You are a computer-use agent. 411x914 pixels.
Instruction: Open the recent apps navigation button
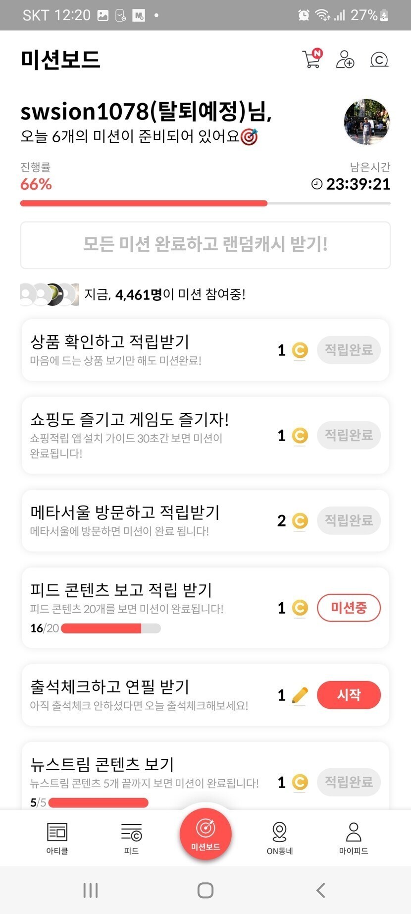(x=91, y=890)
